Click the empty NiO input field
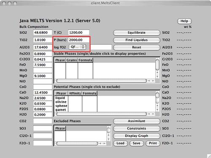The width and height of the screenshot is (211, 158). (x=43, y=81)
